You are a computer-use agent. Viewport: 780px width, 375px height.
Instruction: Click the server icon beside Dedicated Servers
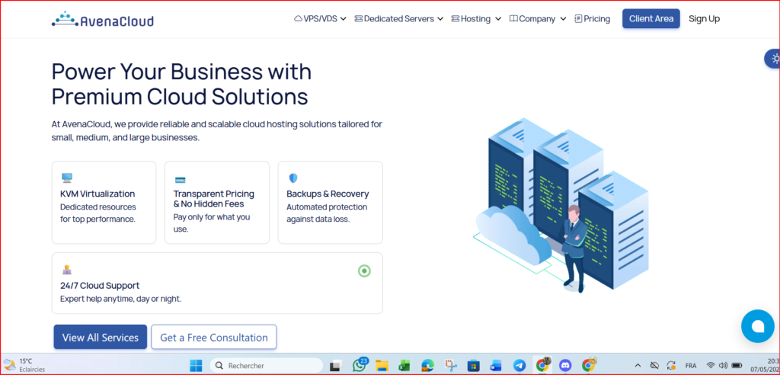pyautogui.click(x=358, y=19)
